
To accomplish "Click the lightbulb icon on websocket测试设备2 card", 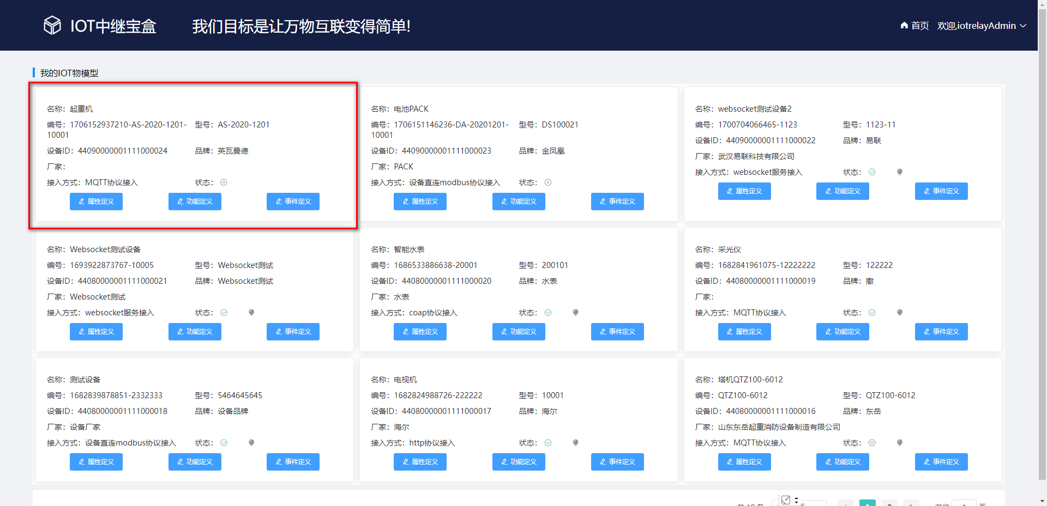I will 899,172.
